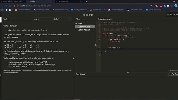
Task: Select the Task 1 tab
Action: pyautogui.click(x=6, y=19)
